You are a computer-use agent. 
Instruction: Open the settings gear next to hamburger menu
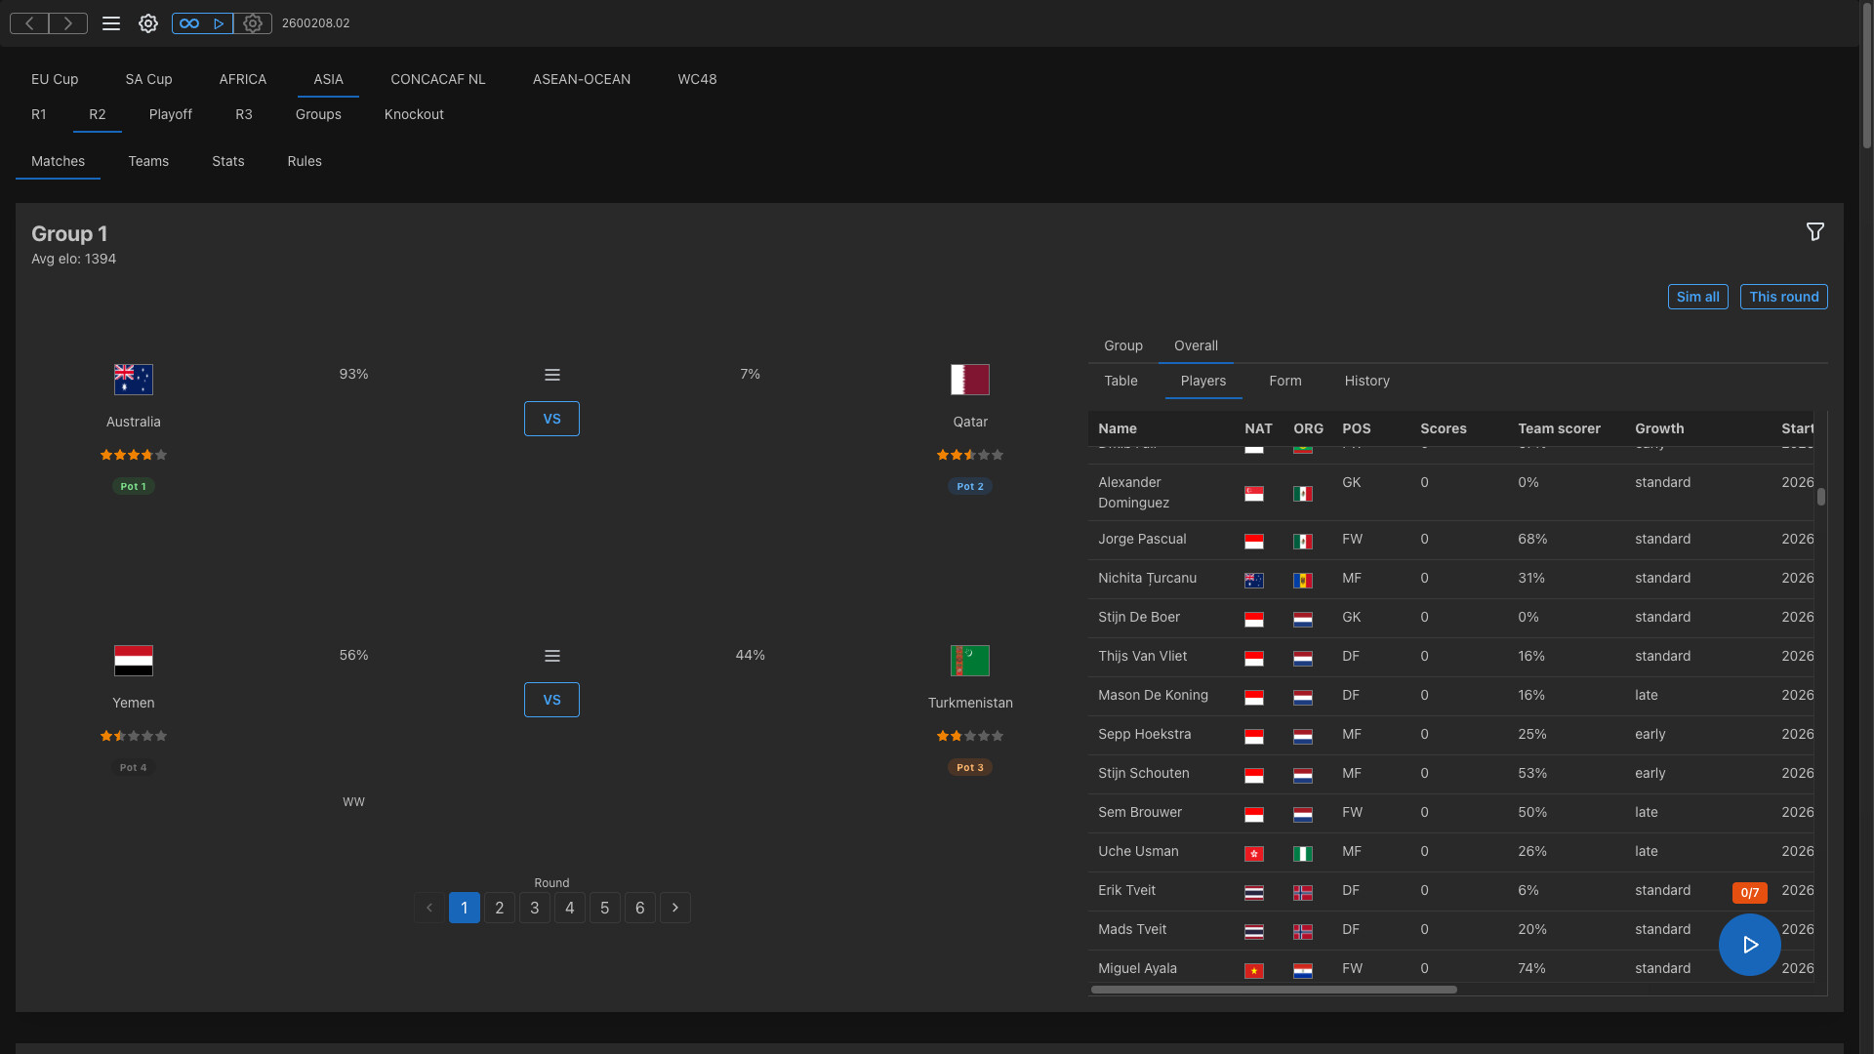[x=148, y=22]
